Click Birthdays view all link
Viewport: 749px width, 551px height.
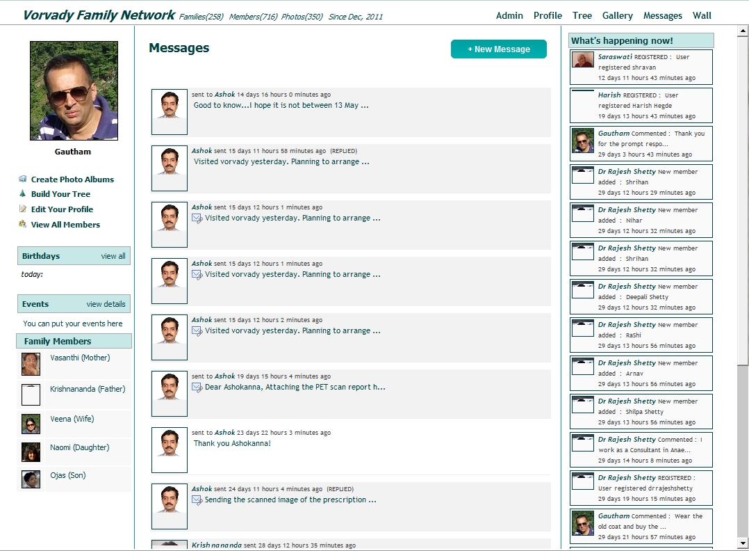tap(113, 256)
